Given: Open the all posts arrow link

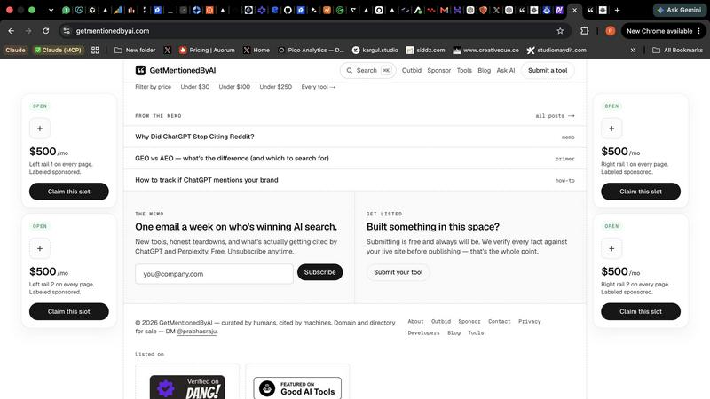Looking at the screenshot, I should (x=555, y=116).
